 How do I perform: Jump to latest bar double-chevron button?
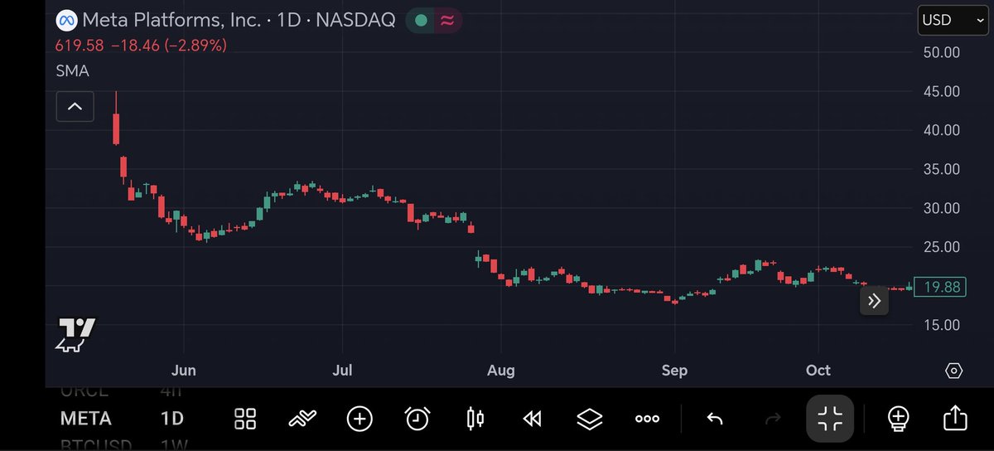[x=874, y=301]
